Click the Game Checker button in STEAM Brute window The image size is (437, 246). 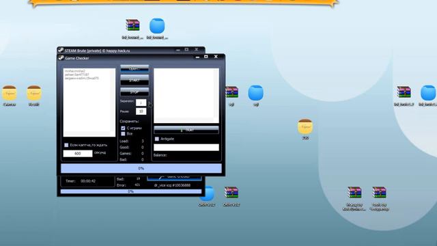[175, 178]
